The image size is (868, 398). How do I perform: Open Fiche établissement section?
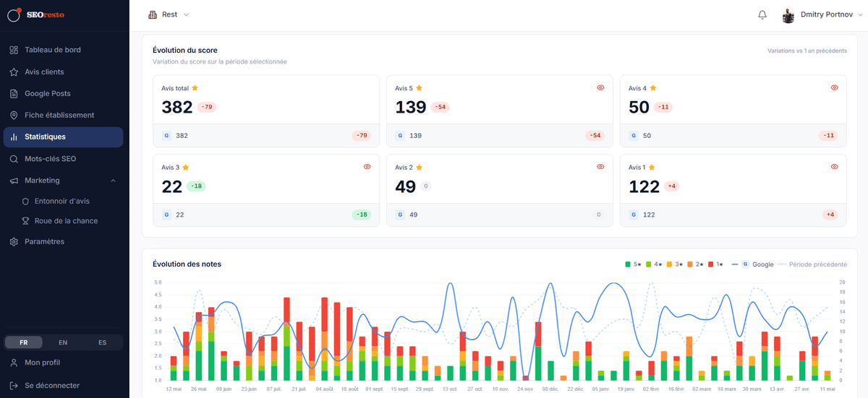coord(64,115)
